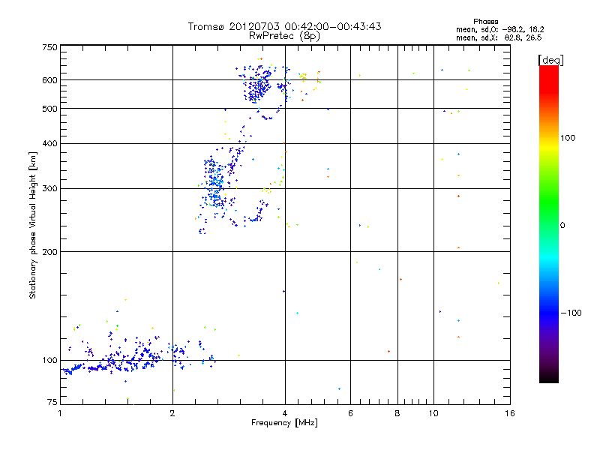
Task: Click the y-axis tick label '600'
Action: click(49, 80)
